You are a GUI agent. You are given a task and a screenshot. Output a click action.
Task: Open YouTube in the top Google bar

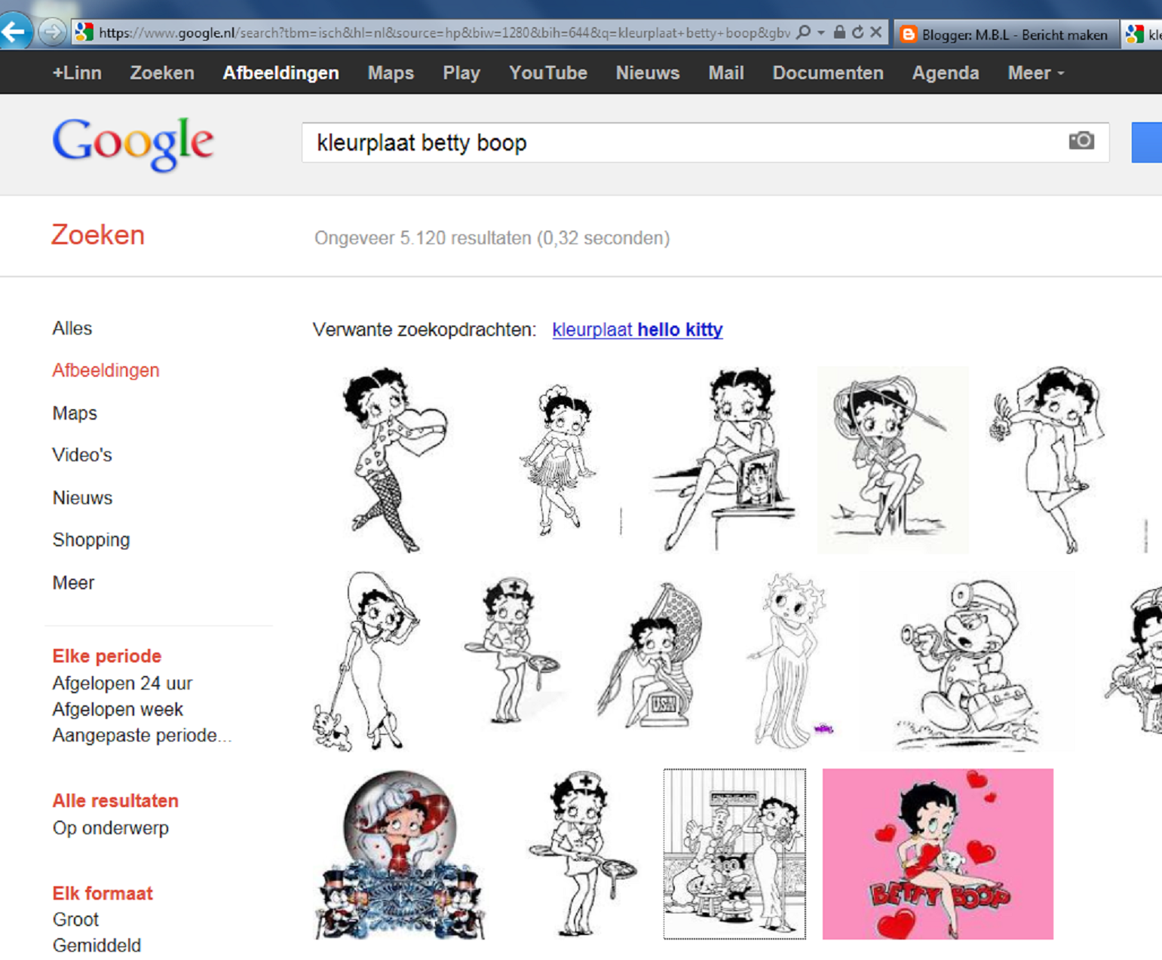tap(548, 73)
